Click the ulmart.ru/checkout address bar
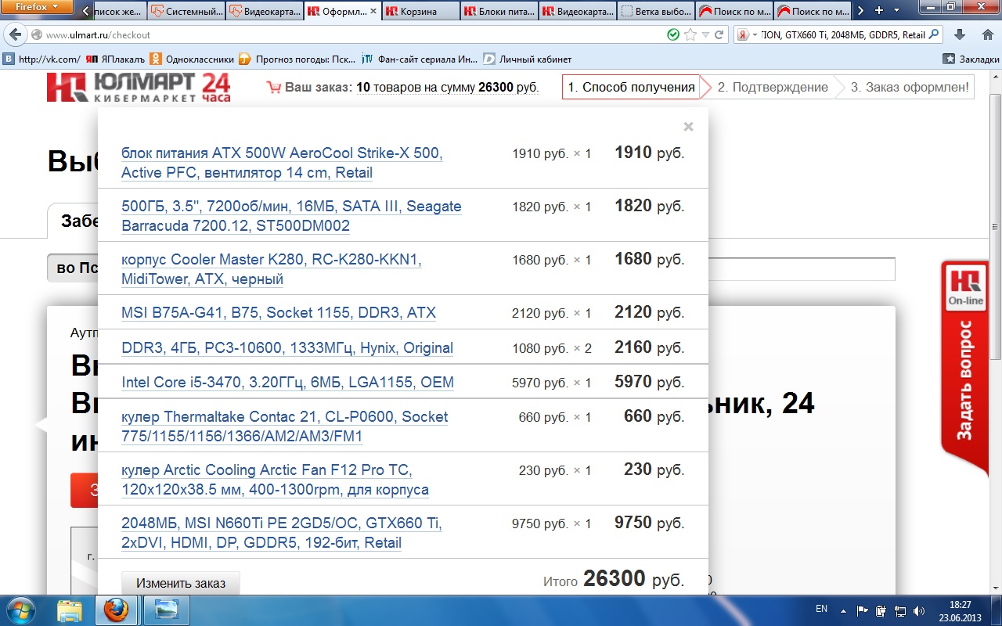 click(x=352, y=35)
